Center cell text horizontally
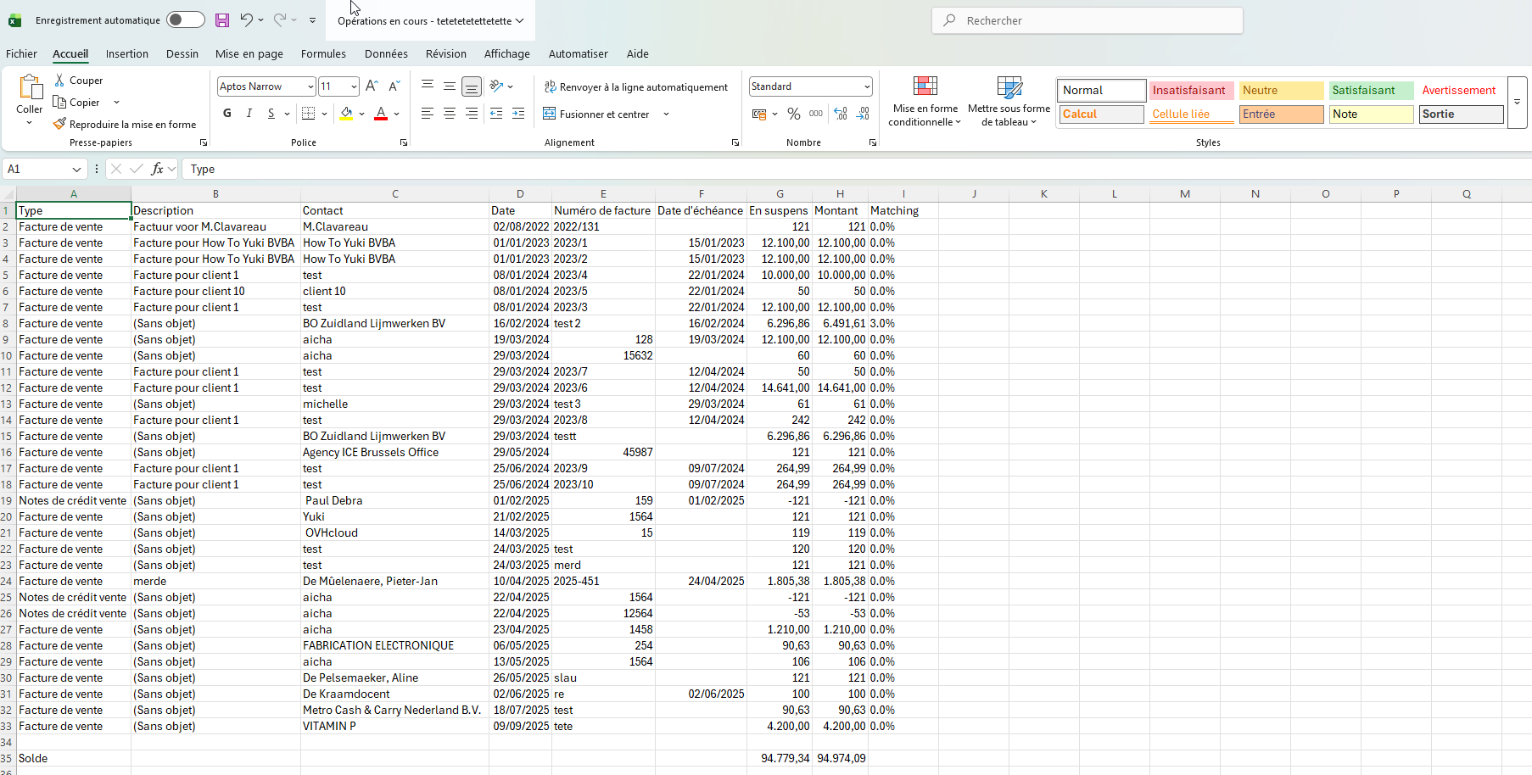The width and height of the screenshot is (1532, 775). [x=450, y=114]
